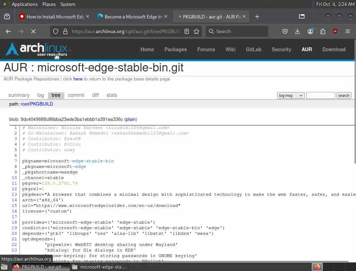The width and height of the screenshot is (356, 271).
Task: Click the cgit search button
Action: pyautogui.click(x=343, y=95)
